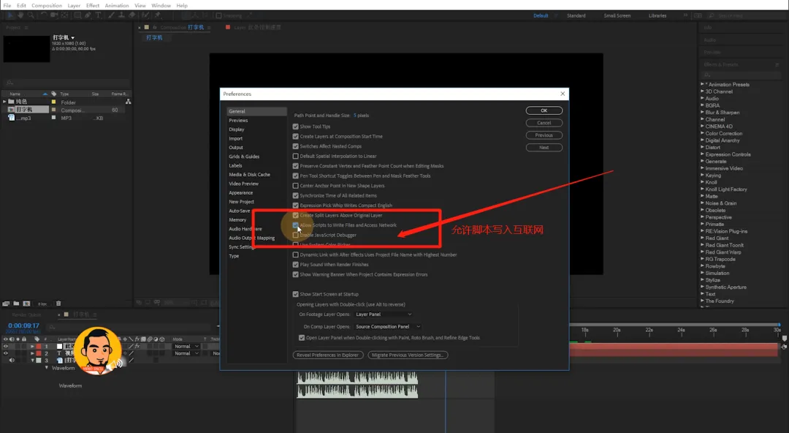Image resolution: width=789 pixels, height=433 pixels.
Task: Open layer 2 blending Mode dropdown
Action: pyautogui.click(x=186, y=353)
